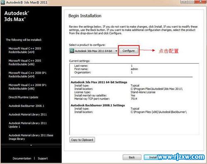207x164 pixels.
Task: Go Back to previous installer step
Action: [132, 157]
